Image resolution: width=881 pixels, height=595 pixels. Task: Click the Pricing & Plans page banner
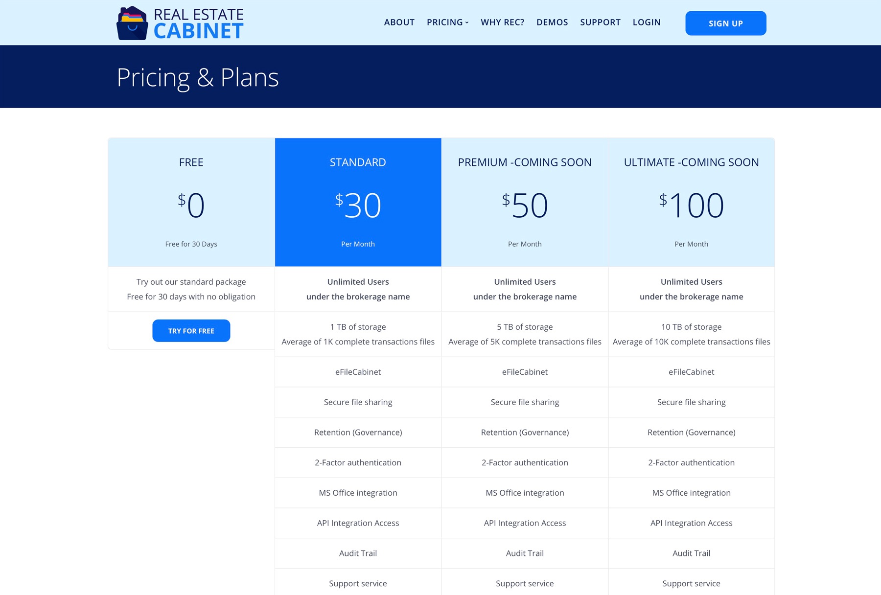click(197, 77)
